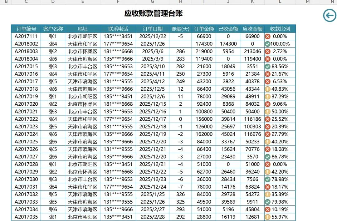Click green check icon beside 79.98%
This screenshot has height=221, width=337.
pos(267,202)
